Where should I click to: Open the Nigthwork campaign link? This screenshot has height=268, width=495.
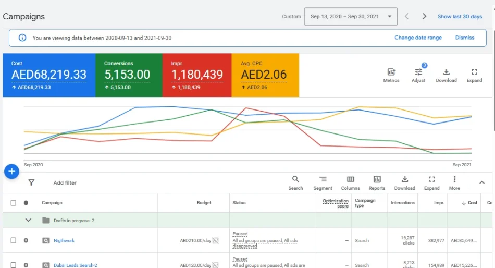pyautogui.click(x=64, y=240)
